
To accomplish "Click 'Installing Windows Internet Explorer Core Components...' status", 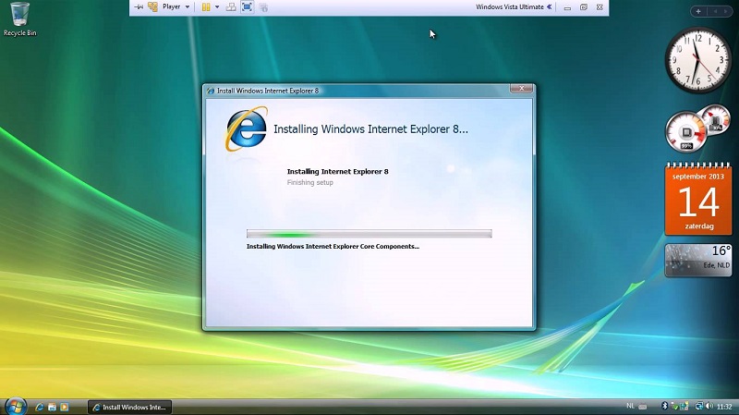I will coord(333,246).
